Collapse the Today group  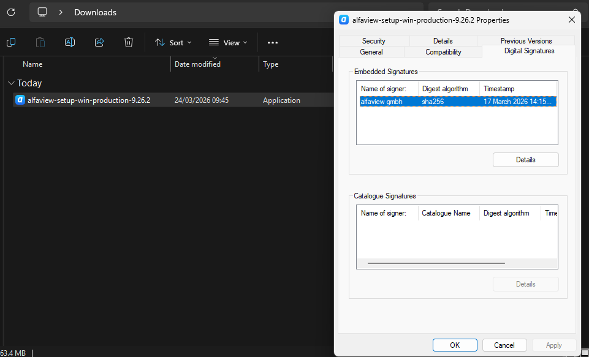(11, 83)
